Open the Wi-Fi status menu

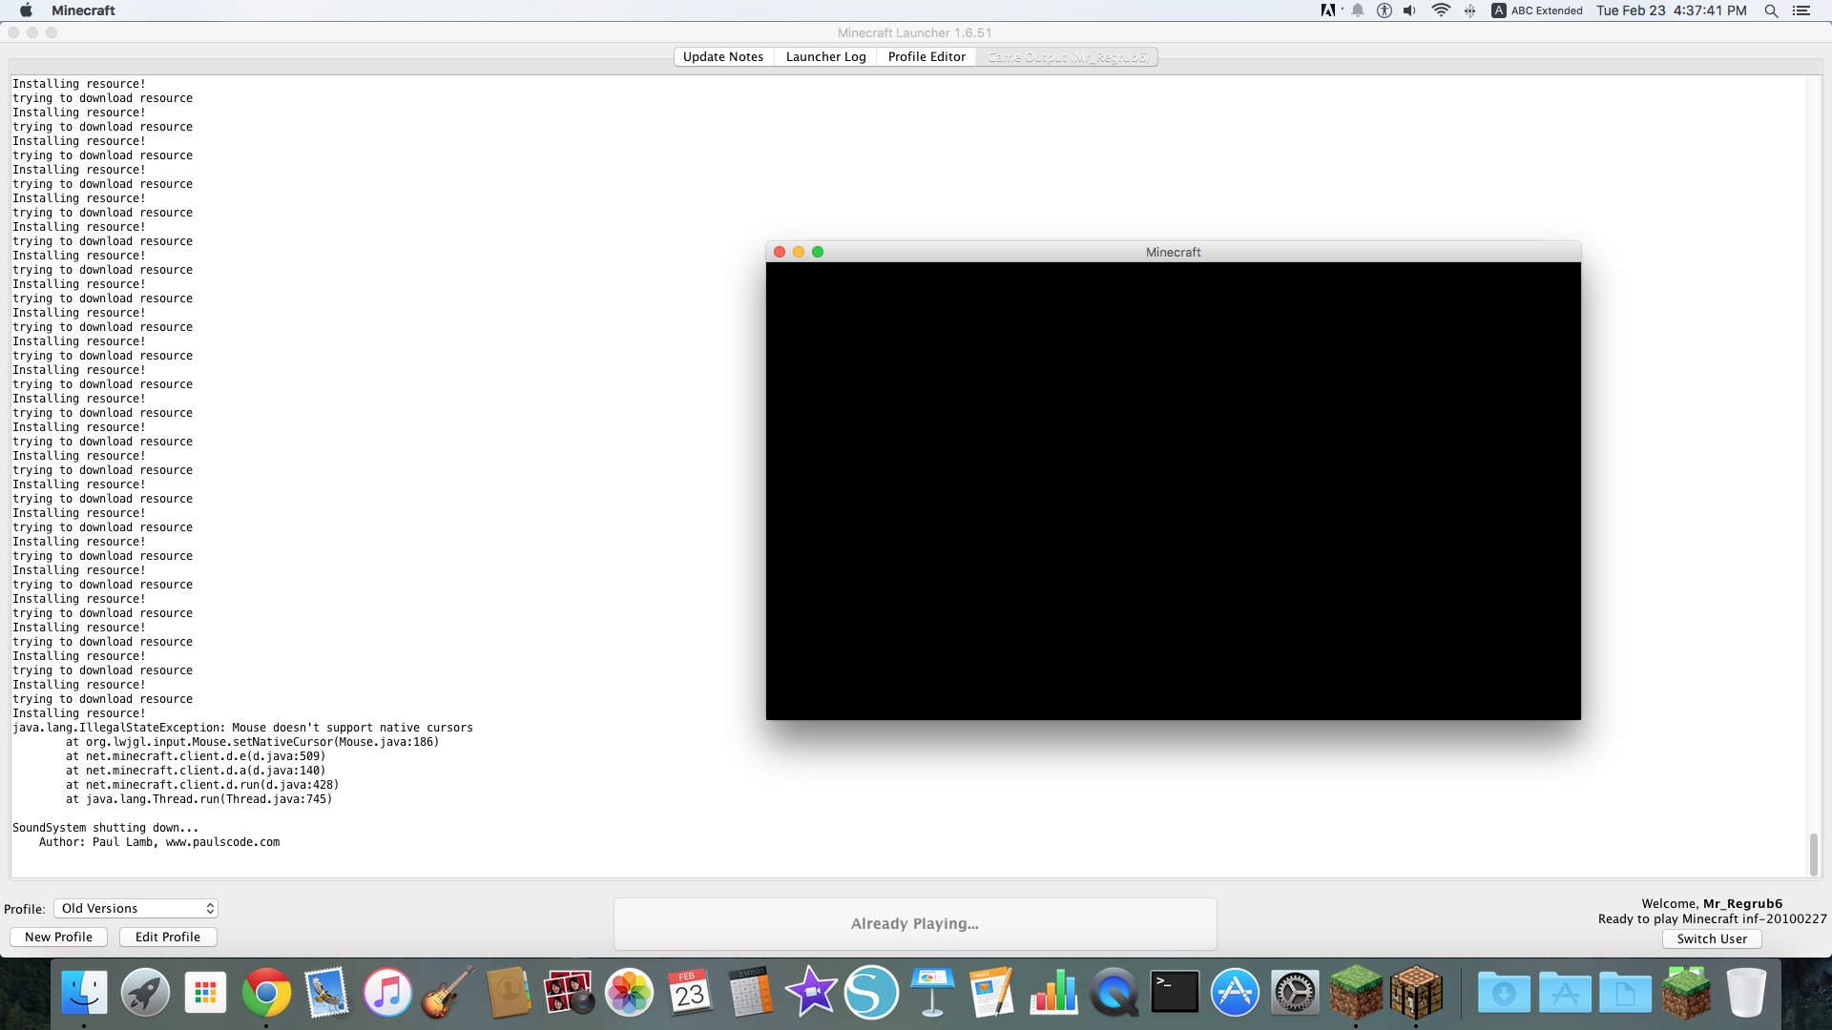(x=1441, y=10)
